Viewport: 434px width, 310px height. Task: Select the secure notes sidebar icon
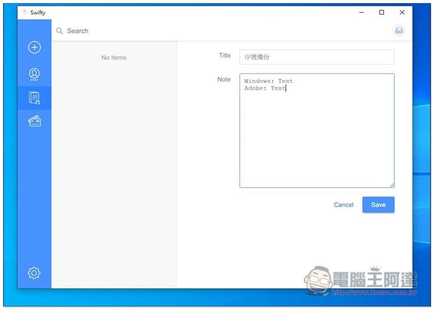34,98
